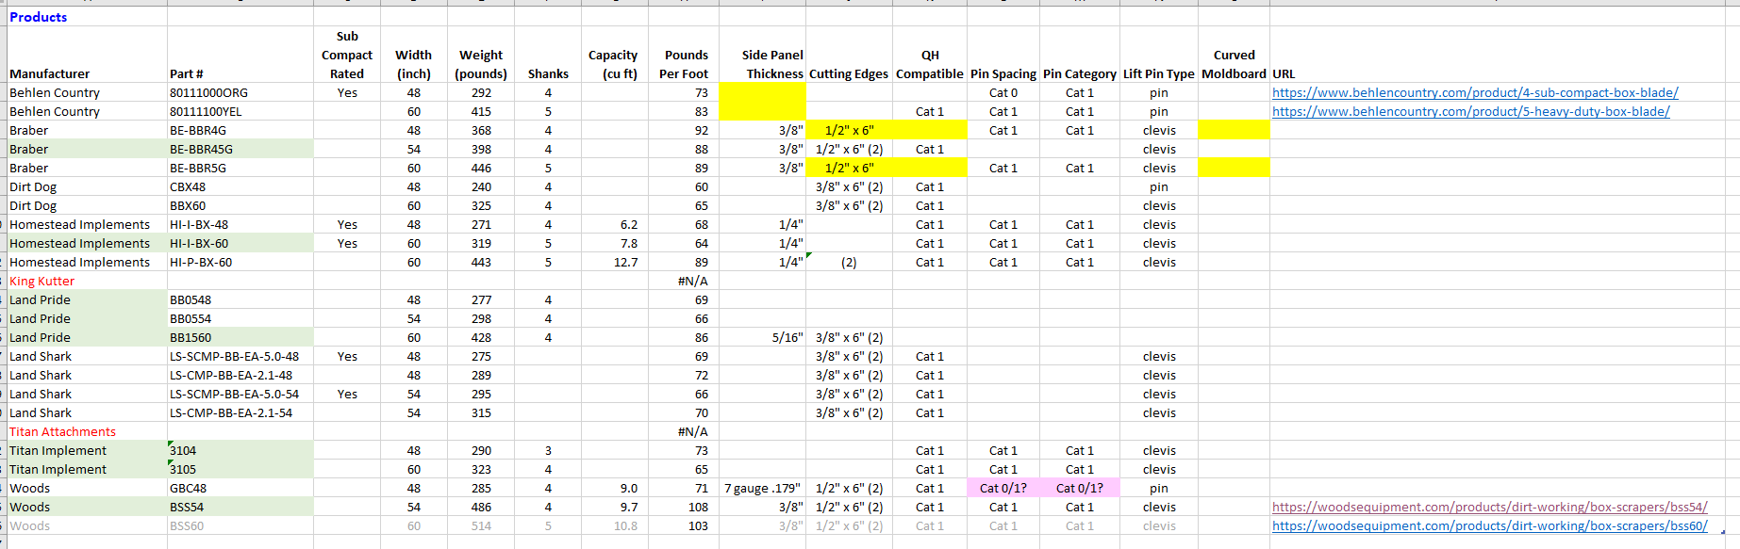Open the Woods bss54 product link
Image resolution: width=1740 pixels, height=549 pixels.
[x=1489, y=507]
